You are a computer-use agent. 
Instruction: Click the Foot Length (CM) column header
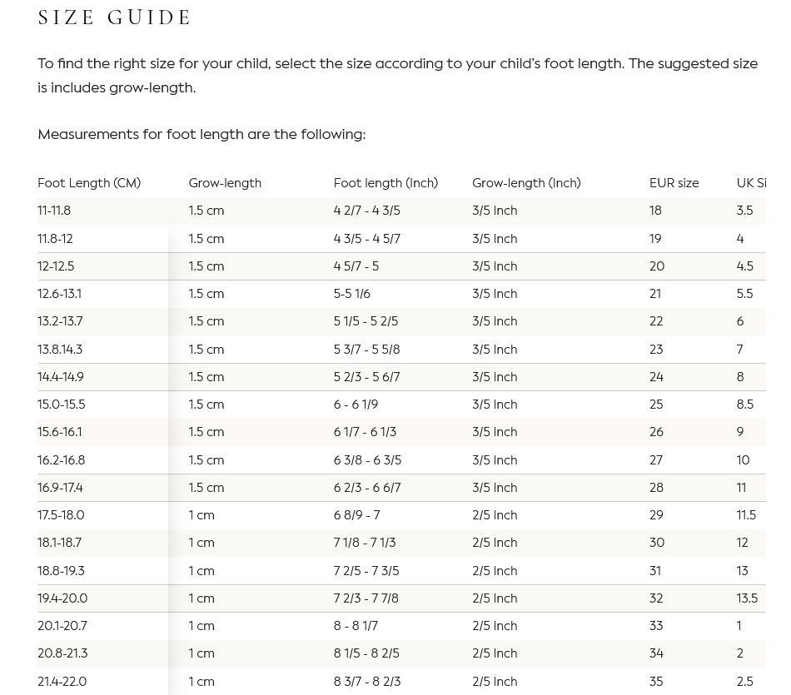pyautogui.click(x=89, y=183)
